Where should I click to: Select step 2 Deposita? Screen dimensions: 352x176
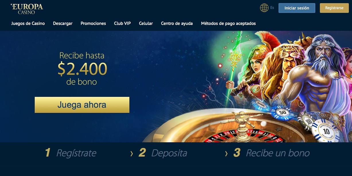pyautogui.click(x=163, y=153)
